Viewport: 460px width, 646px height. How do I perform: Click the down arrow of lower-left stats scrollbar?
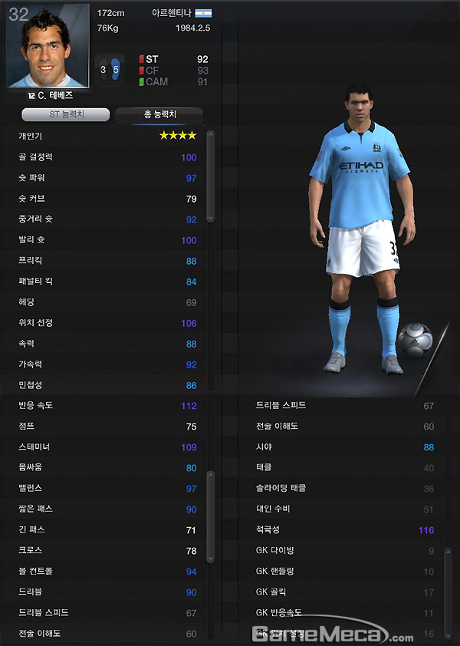[210, 559]
